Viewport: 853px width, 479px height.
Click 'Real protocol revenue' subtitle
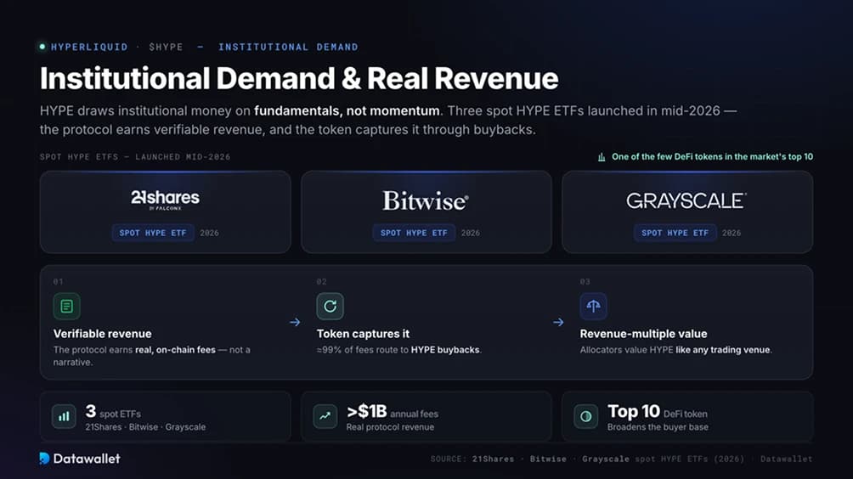coord(390,427)
